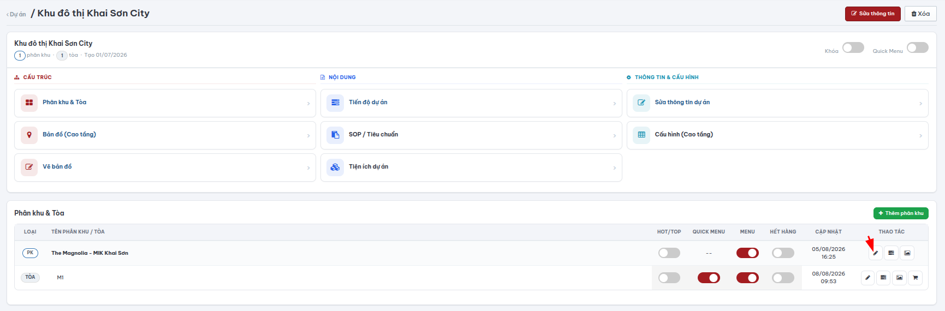Open image icon for the M1 row
This screenshot has height=311, width=945.
(899, 278)
